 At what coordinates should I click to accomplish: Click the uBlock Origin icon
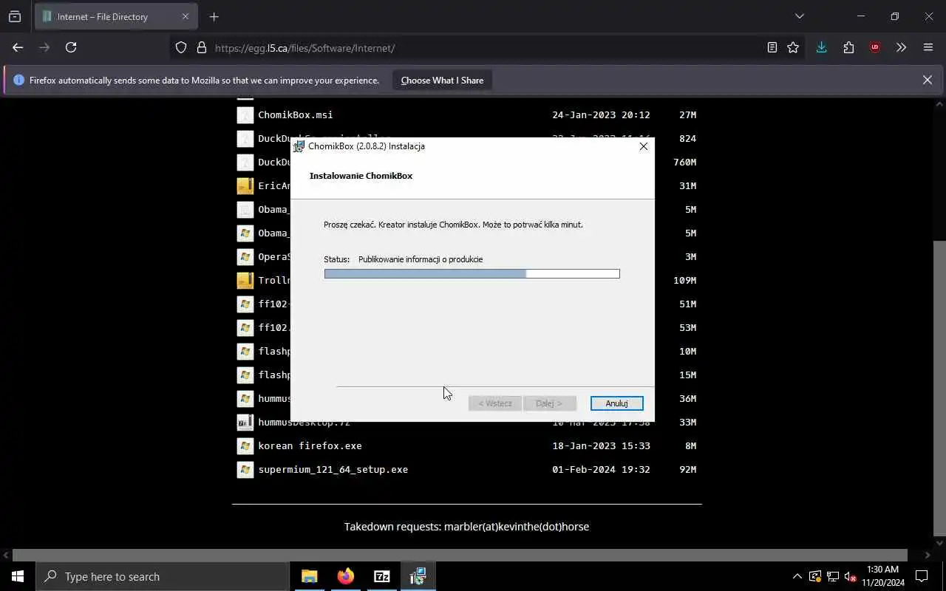click(x=875, y=47)
